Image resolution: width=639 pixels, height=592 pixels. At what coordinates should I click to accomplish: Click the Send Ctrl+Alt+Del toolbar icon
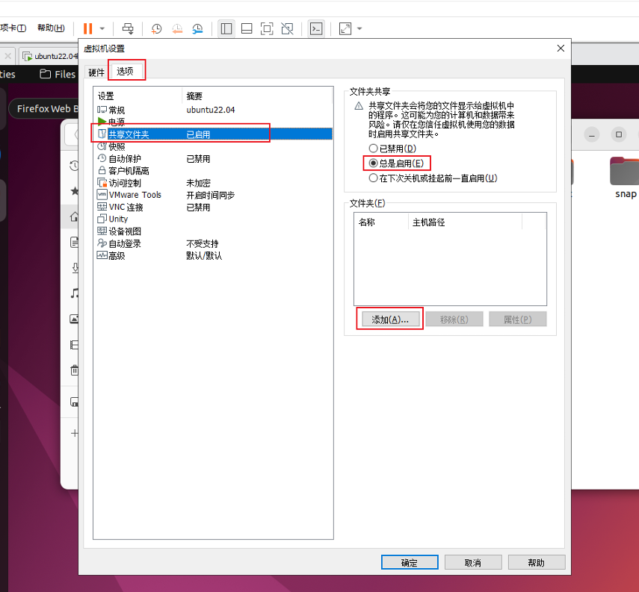(128, 28)
